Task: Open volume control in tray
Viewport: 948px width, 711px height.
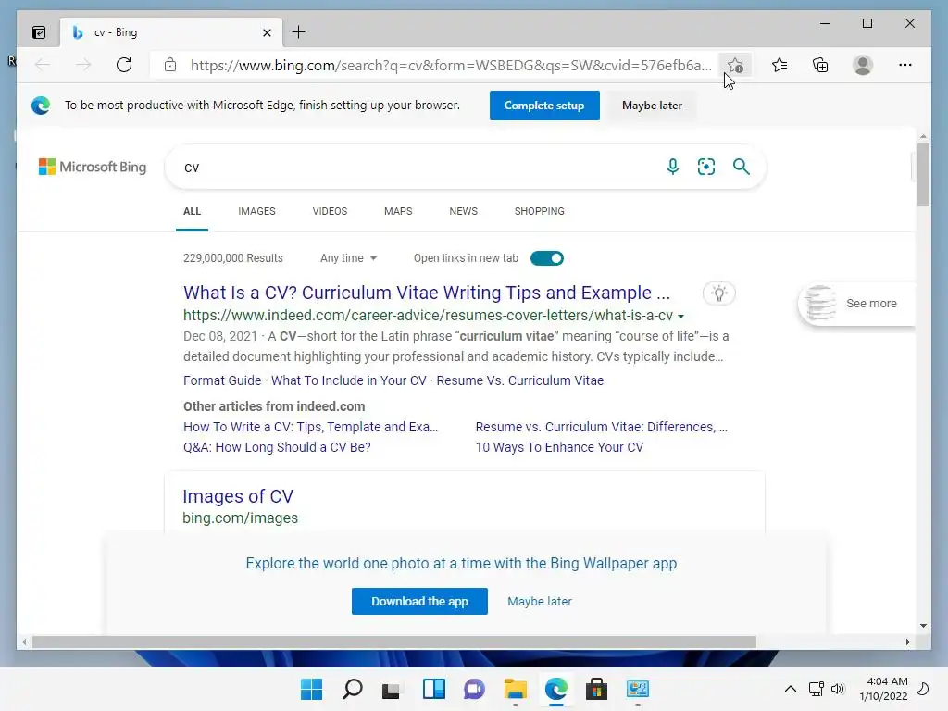Action: [x=837, y=689]
